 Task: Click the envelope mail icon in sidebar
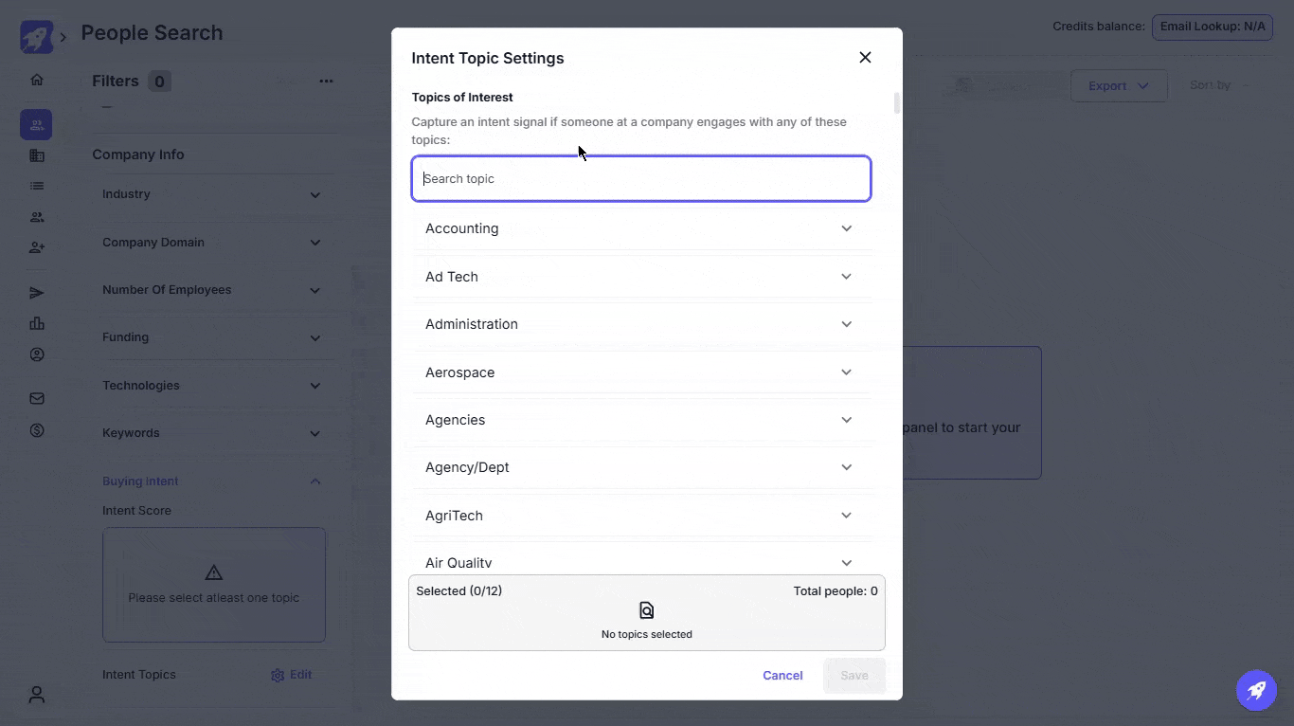click(37, 399)
